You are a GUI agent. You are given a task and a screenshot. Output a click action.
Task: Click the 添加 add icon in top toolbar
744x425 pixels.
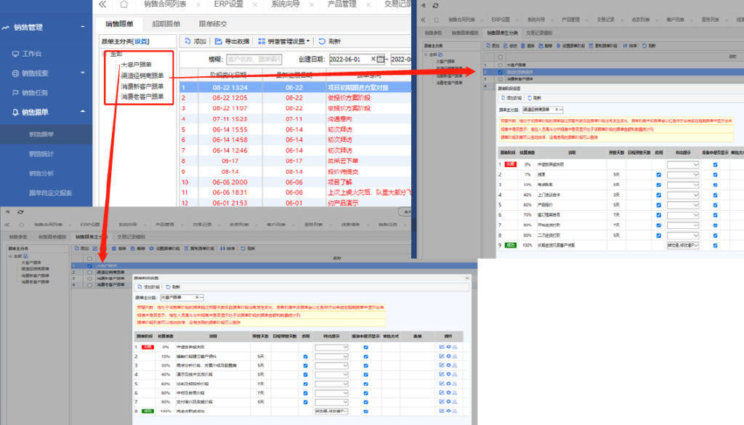(x=187, y=41)
